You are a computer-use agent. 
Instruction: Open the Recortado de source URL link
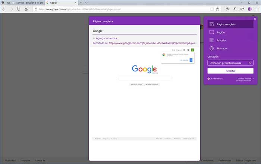152,43
